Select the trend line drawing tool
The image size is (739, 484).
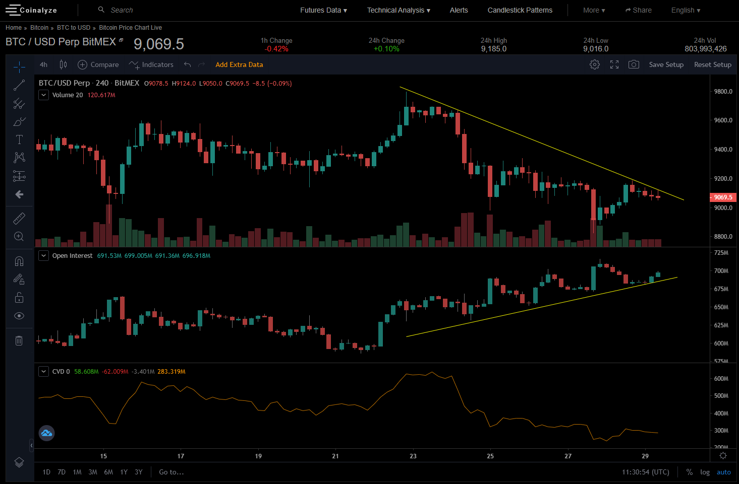coord(19,85)
